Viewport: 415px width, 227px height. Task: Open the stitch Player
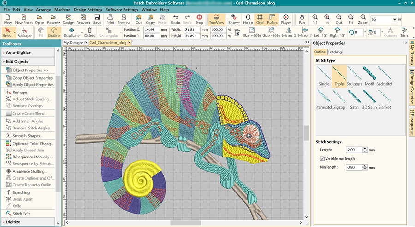[286, 19]
